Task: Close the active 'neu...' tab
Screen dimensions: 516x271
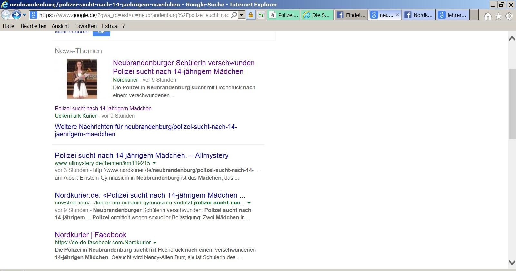Action: click(x=397, y=15)
